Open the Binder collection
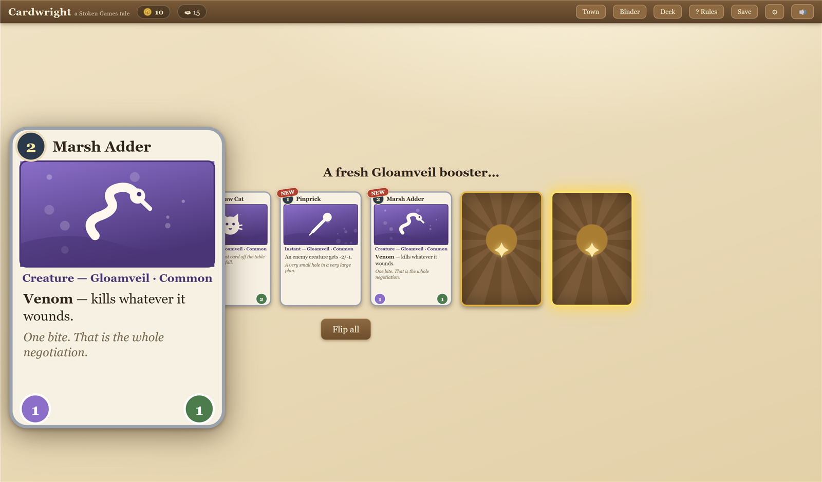This screenshot has height=482, width=822. coord(629,12)
